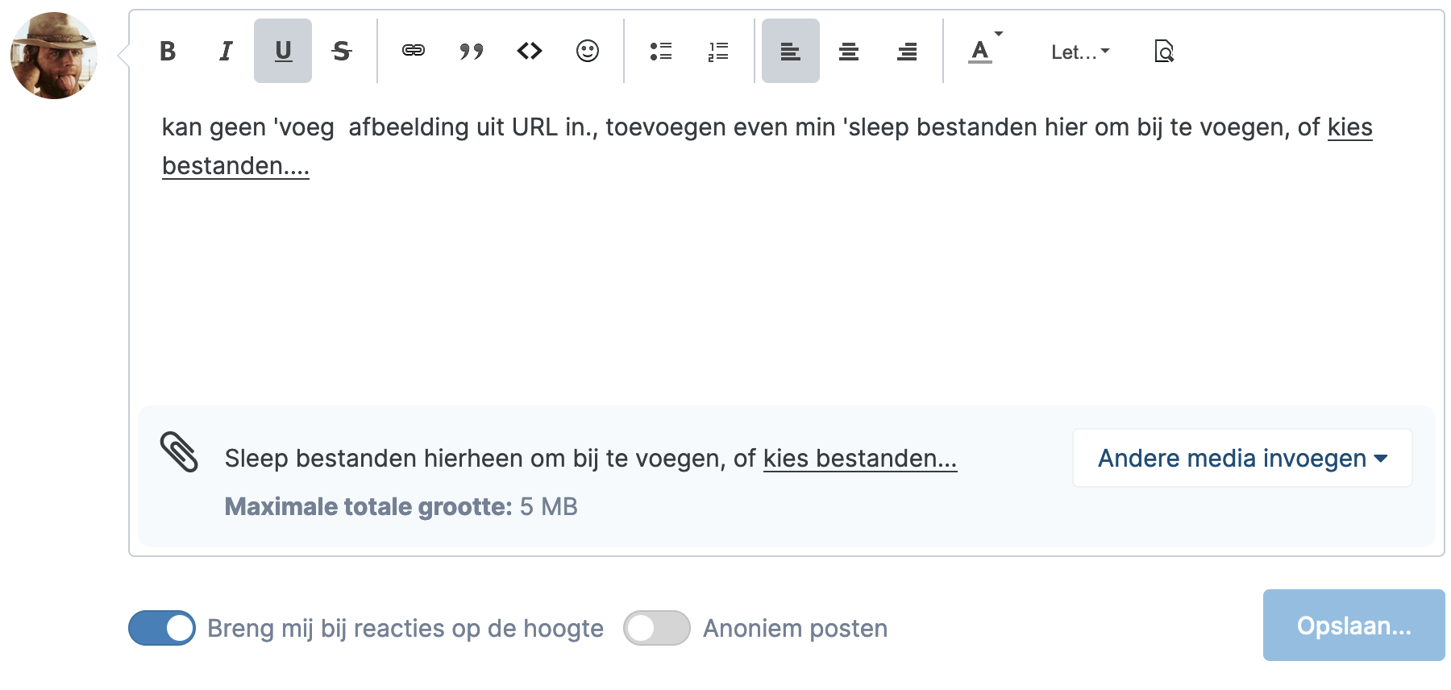
Task: Open the emoji picker
Action: [588, 51]
